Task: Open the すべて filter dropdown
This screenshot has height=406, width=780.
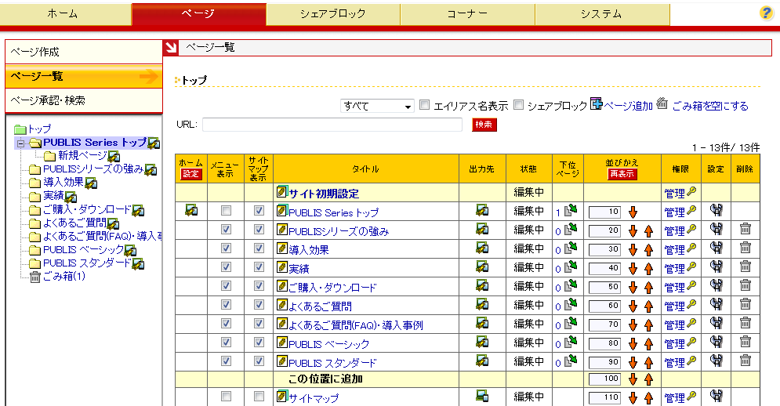Action: coord(377,106)
